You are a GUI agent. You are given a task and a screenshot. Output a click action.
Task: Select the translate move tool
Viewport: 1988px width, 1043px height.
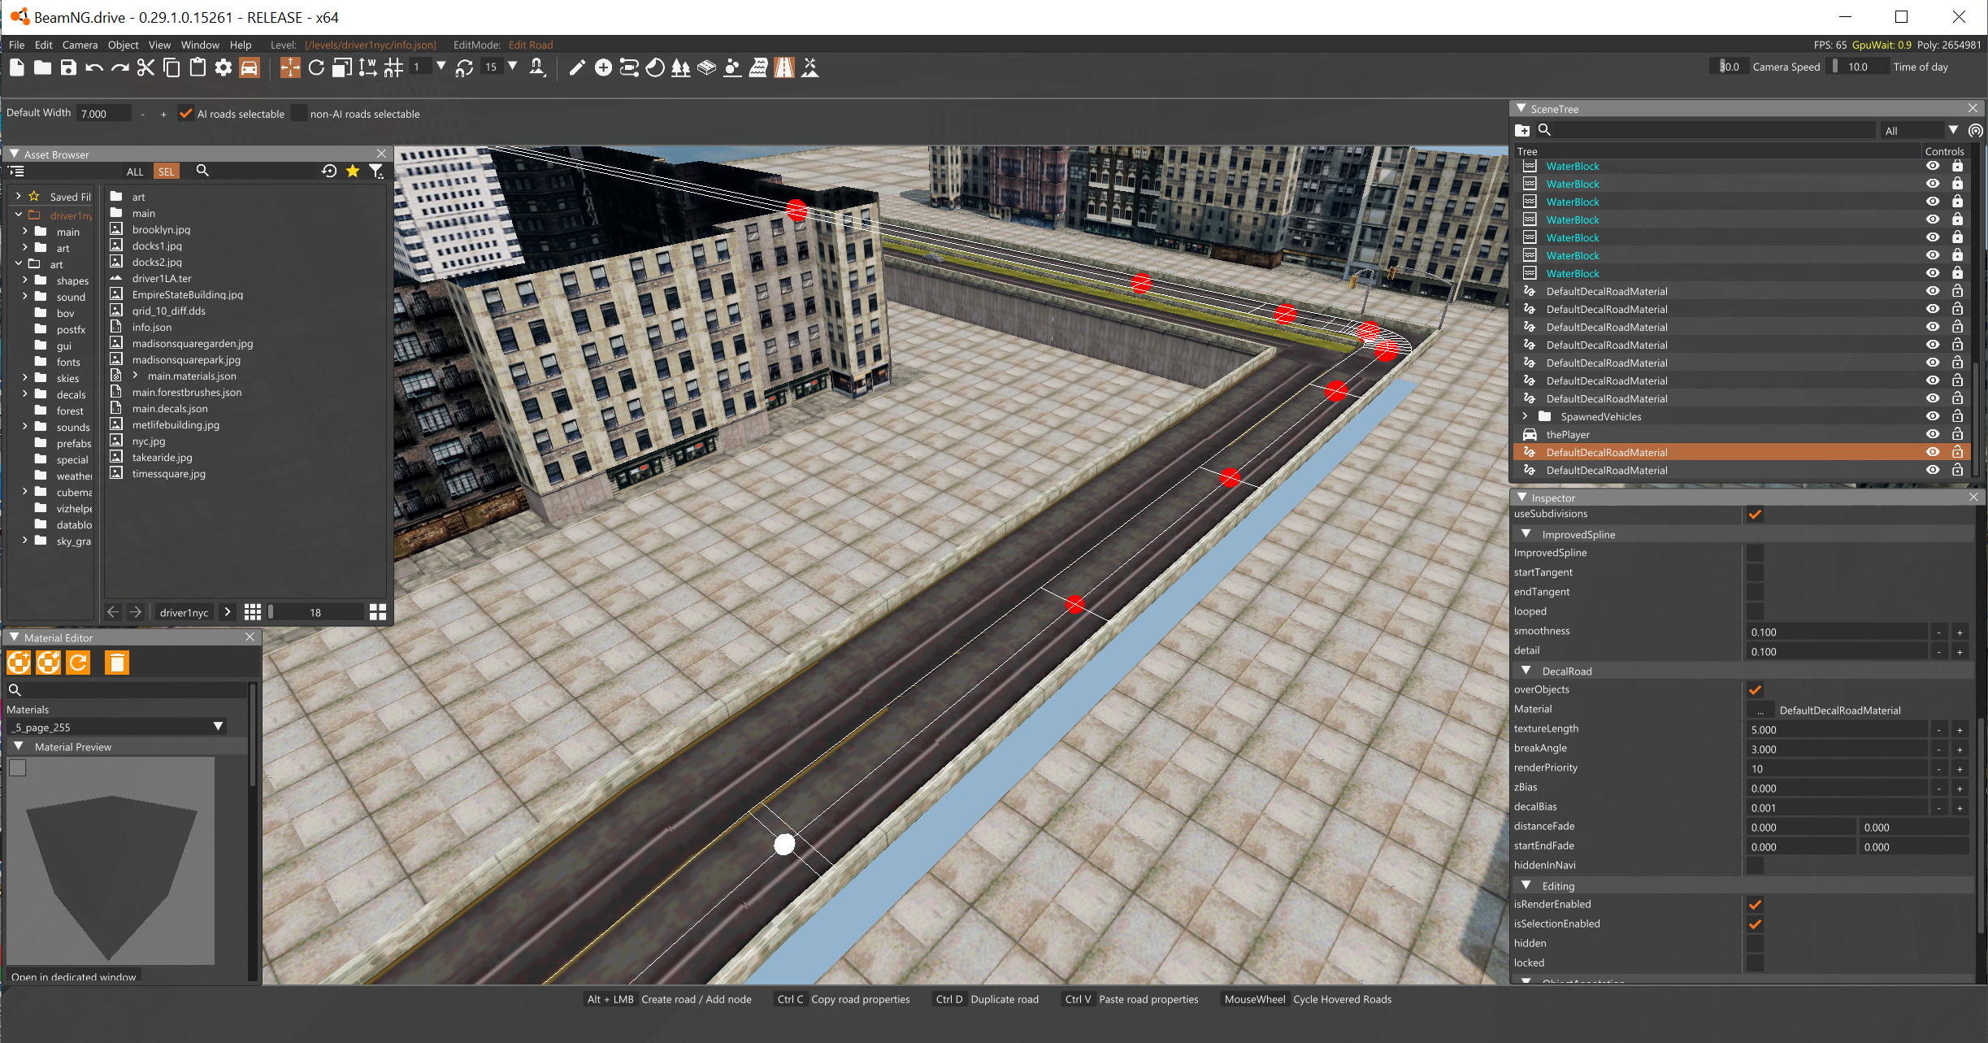[x=290, y=68]
